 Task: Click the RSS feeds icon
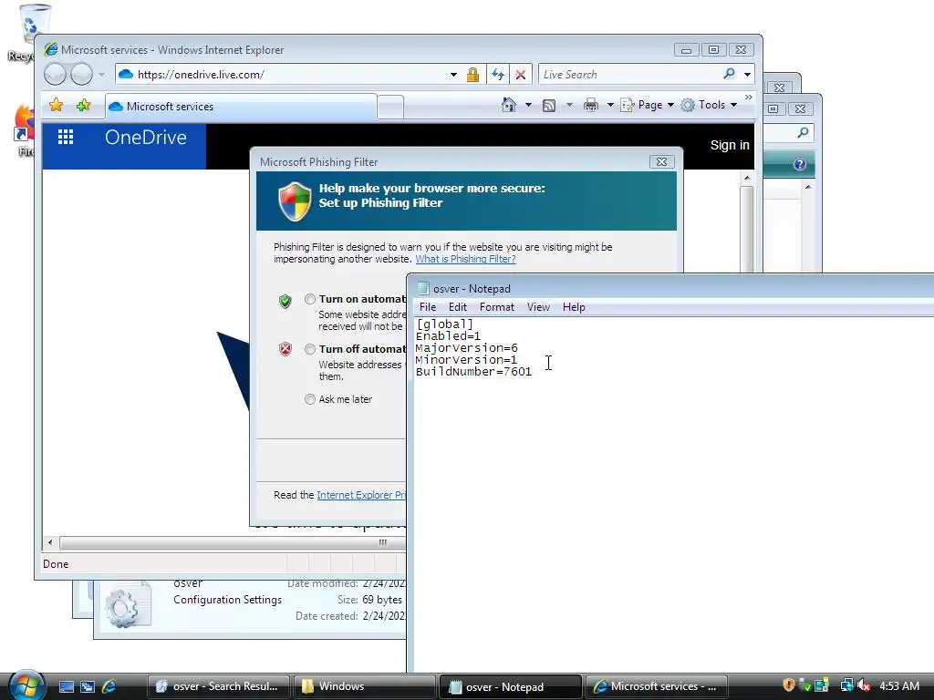(549, 106)
